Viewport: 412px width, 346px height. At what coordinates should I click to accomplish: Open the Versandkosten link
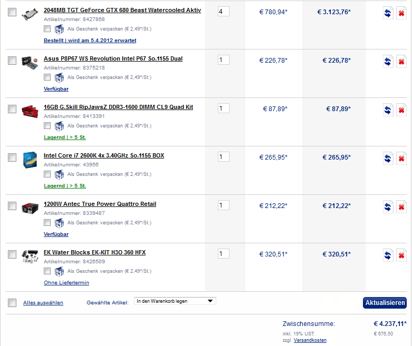click(310, 340)
